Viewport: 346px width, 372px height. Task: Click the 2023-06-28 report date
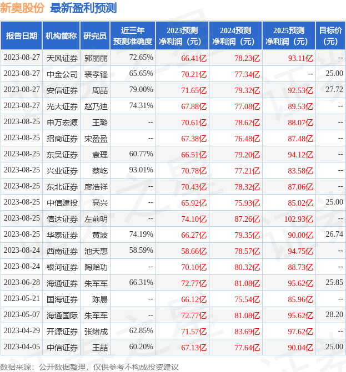point(22,283)
